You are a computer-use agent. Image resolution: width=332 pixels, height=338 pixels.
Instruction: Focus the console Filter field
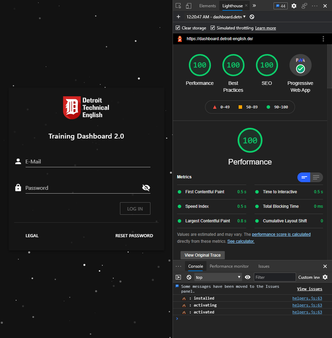pyautogui.click(x=275, y=277)
